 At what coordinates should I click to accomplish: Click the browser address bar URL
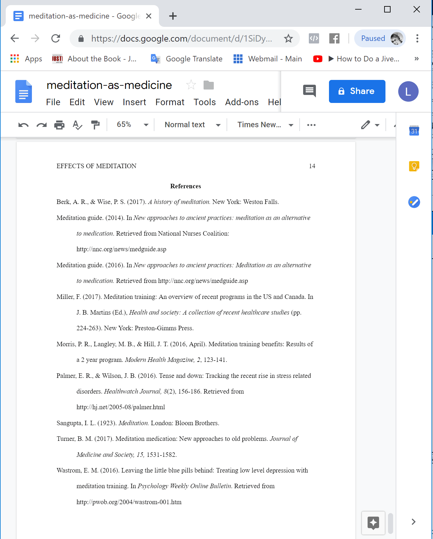click(x=181, y=39)
